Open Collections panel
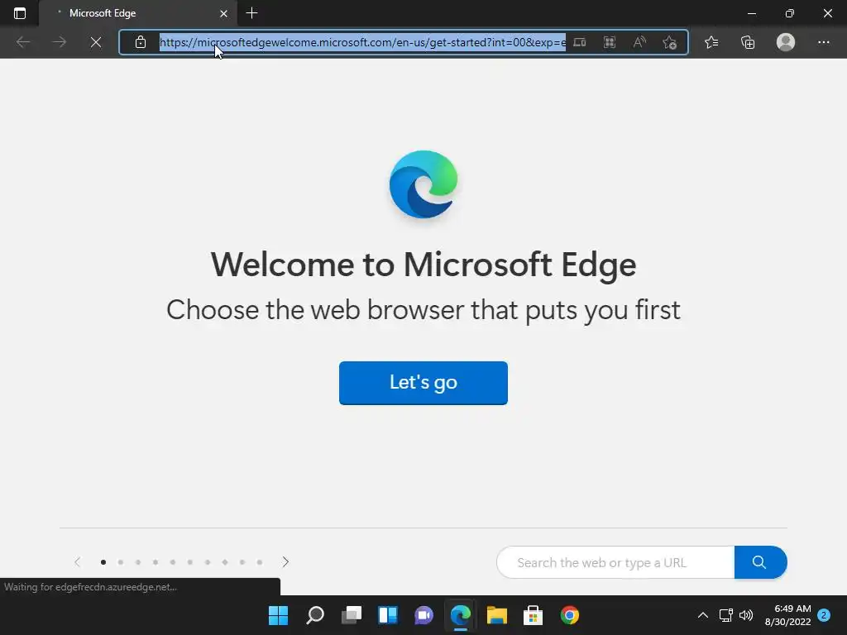This screenshot has width=847, height=635. pyautogui.click(x=748, y=42)
